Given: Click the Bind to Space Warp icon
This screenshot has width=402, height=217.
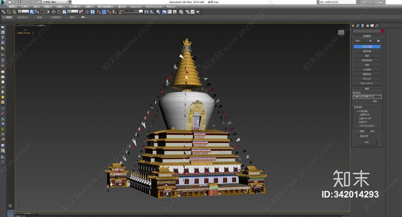Looking at the screenshot, I should 14,12.
